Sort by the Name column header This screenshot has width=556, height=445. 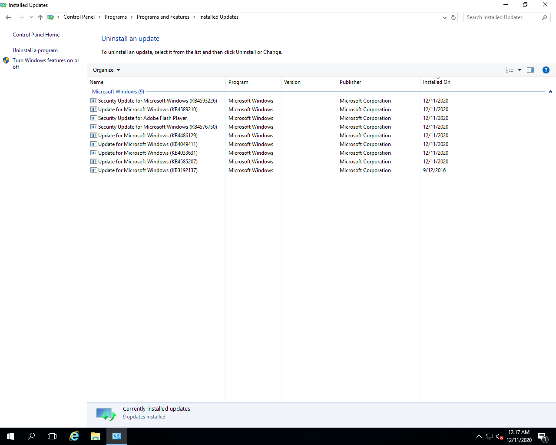click(x=156, y=82)
